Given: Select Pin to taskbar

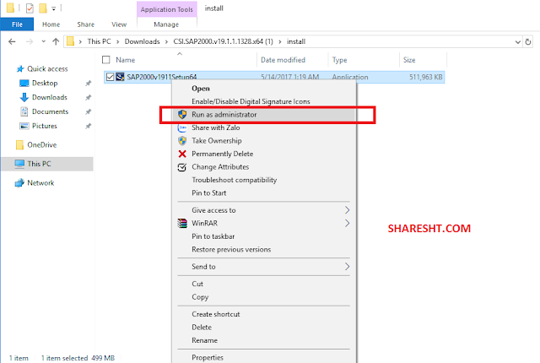Looking at the screenshot, I should click(x=213, y=236).
